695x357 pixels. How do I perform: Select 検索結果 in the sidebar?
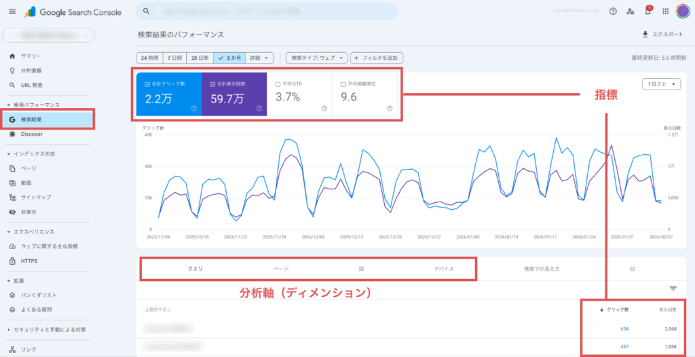click(48, 119)
